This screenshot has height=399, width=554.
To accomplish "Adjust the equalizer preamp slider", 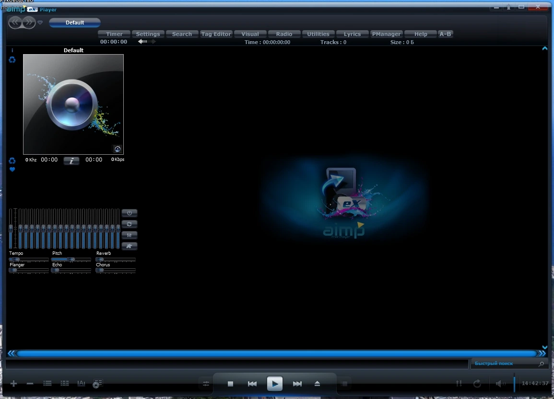I will click(x=11, y=228).
